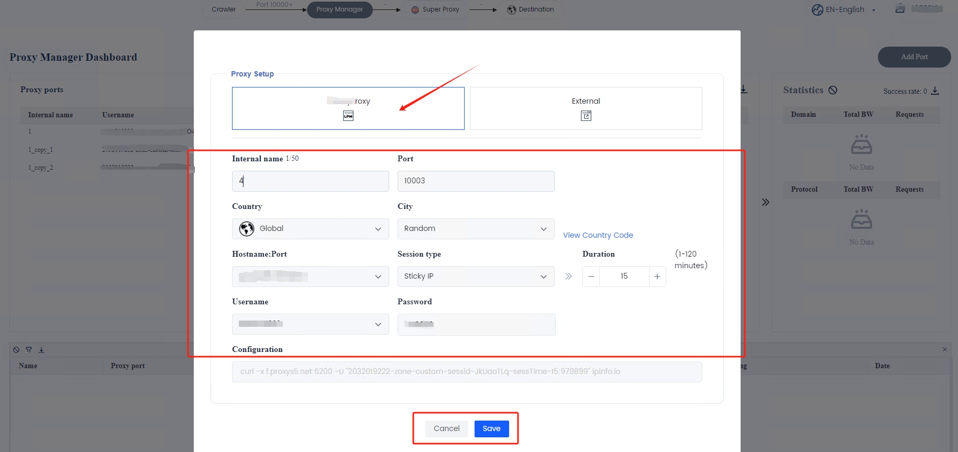958x452 pixels.
Task: Open the log filter funnel icon
Action: (29, 350)
